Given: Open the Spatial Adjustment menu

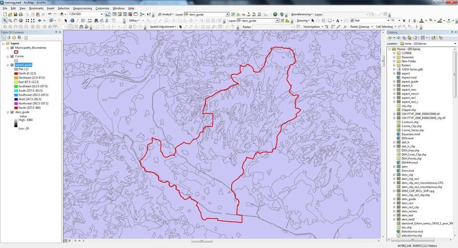Looking at the screenshot, I should [x=163, y=27].
